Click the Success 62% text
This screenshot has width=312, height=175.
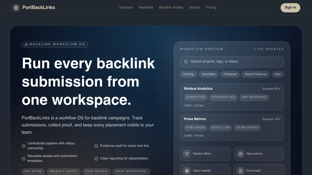tap(271, 89)
